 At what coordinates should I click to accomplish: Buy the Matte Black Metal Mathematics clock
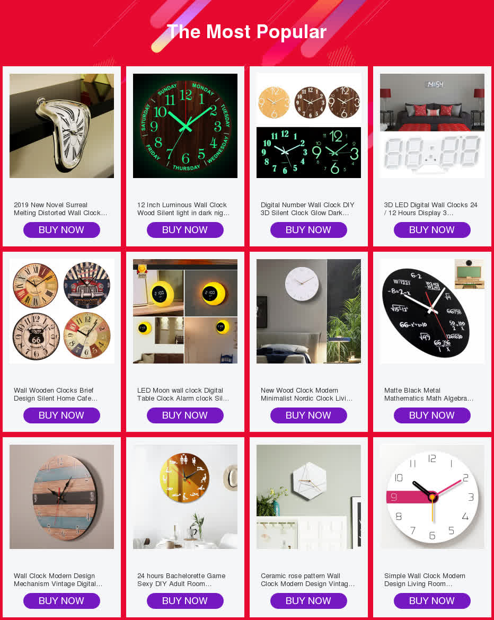[x=432, y=415]
